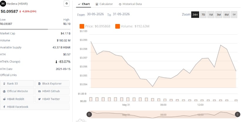
Task: Click the May 31 x-axis label on chart
Action: pyautogui.click(x=126, y=105)
